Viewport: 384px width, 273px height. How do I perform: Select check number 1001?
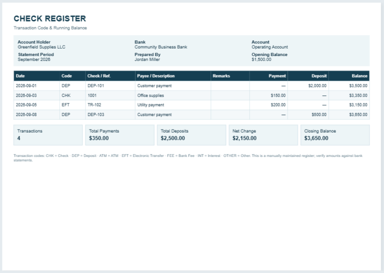coord(92,95)
